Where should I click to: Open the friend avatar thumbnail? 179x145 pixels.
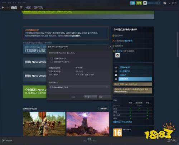(117, 55)
